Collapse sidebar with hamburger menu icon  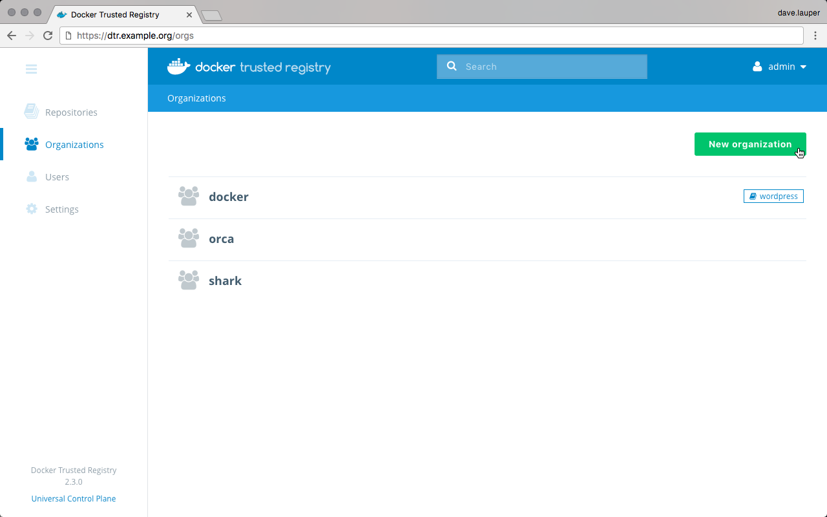[x=31, y=69]
